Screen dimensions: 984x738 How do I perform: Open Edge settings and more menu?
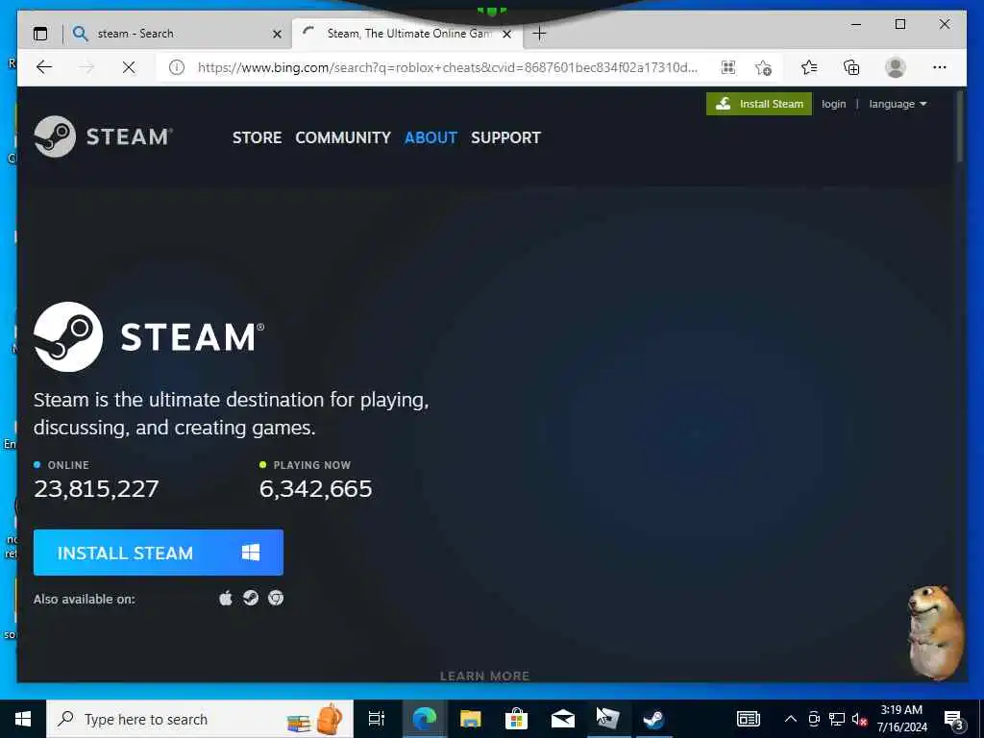tap(939, 67)
